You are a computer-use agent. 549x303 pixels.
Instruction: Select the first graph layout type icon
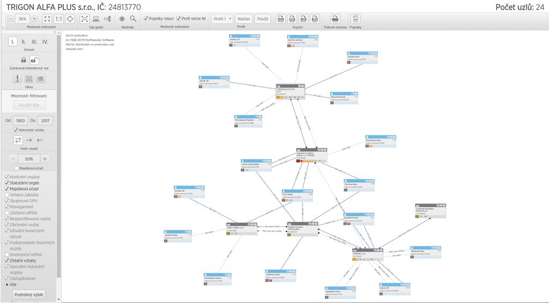[x=84, y=19]
